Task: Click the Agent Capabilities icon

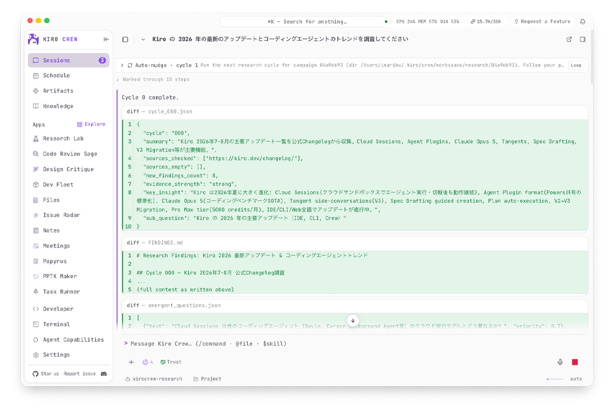Action: tap(35, 340)
